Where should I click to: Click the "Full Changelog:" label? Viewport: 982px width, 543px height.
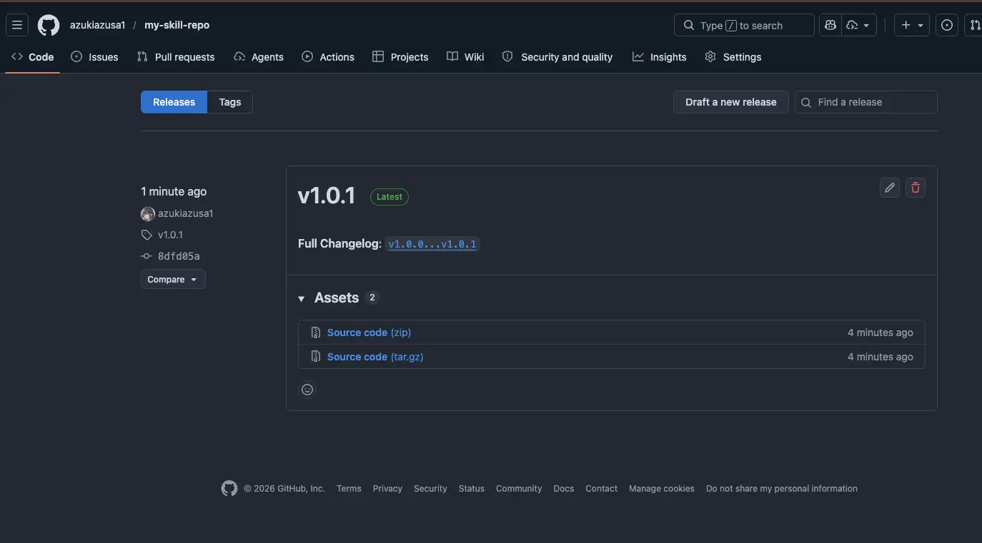click(340, 244)
